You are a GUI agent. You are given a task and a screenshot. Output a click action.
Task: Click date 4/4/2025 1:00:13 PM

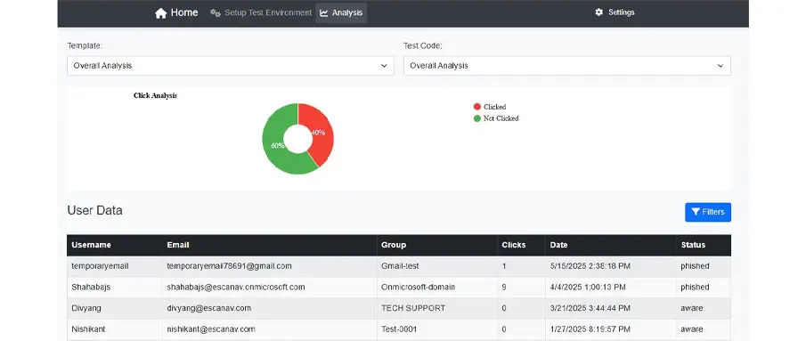pyautogui.click(x=588, y=287)
